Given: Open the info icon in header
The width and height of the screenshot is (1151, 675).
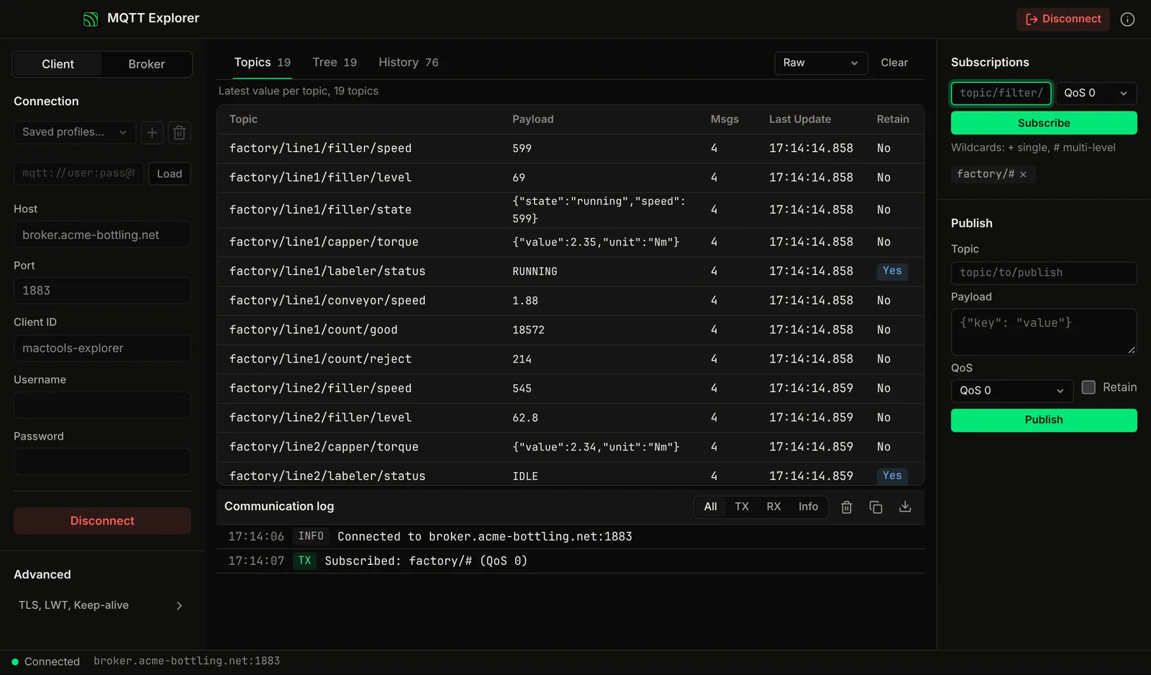Looking at the screenshot, I should point(1127,19).
